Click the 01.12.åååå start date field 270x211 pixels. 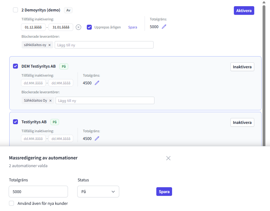pos(33,27)
